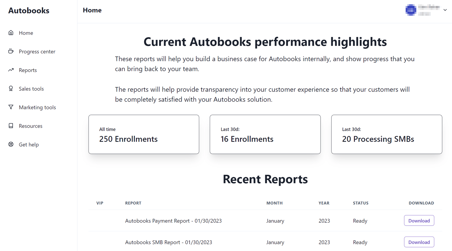Image resolution: width=452 pixels, height=251 pixels.
Task: Expand the account dropdown chevron
Action: [445, 10]
